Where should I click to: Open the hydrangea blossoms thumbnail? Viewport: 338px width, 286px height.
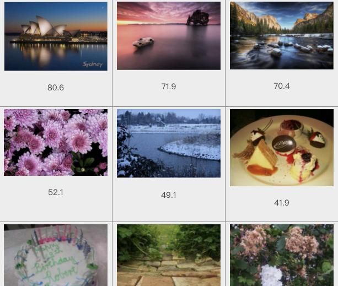pyautogui.click(x=282, y=255)
